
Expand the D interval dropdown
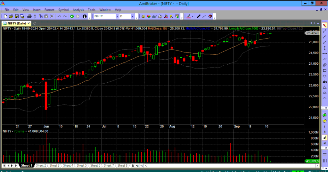coord(132,16)
